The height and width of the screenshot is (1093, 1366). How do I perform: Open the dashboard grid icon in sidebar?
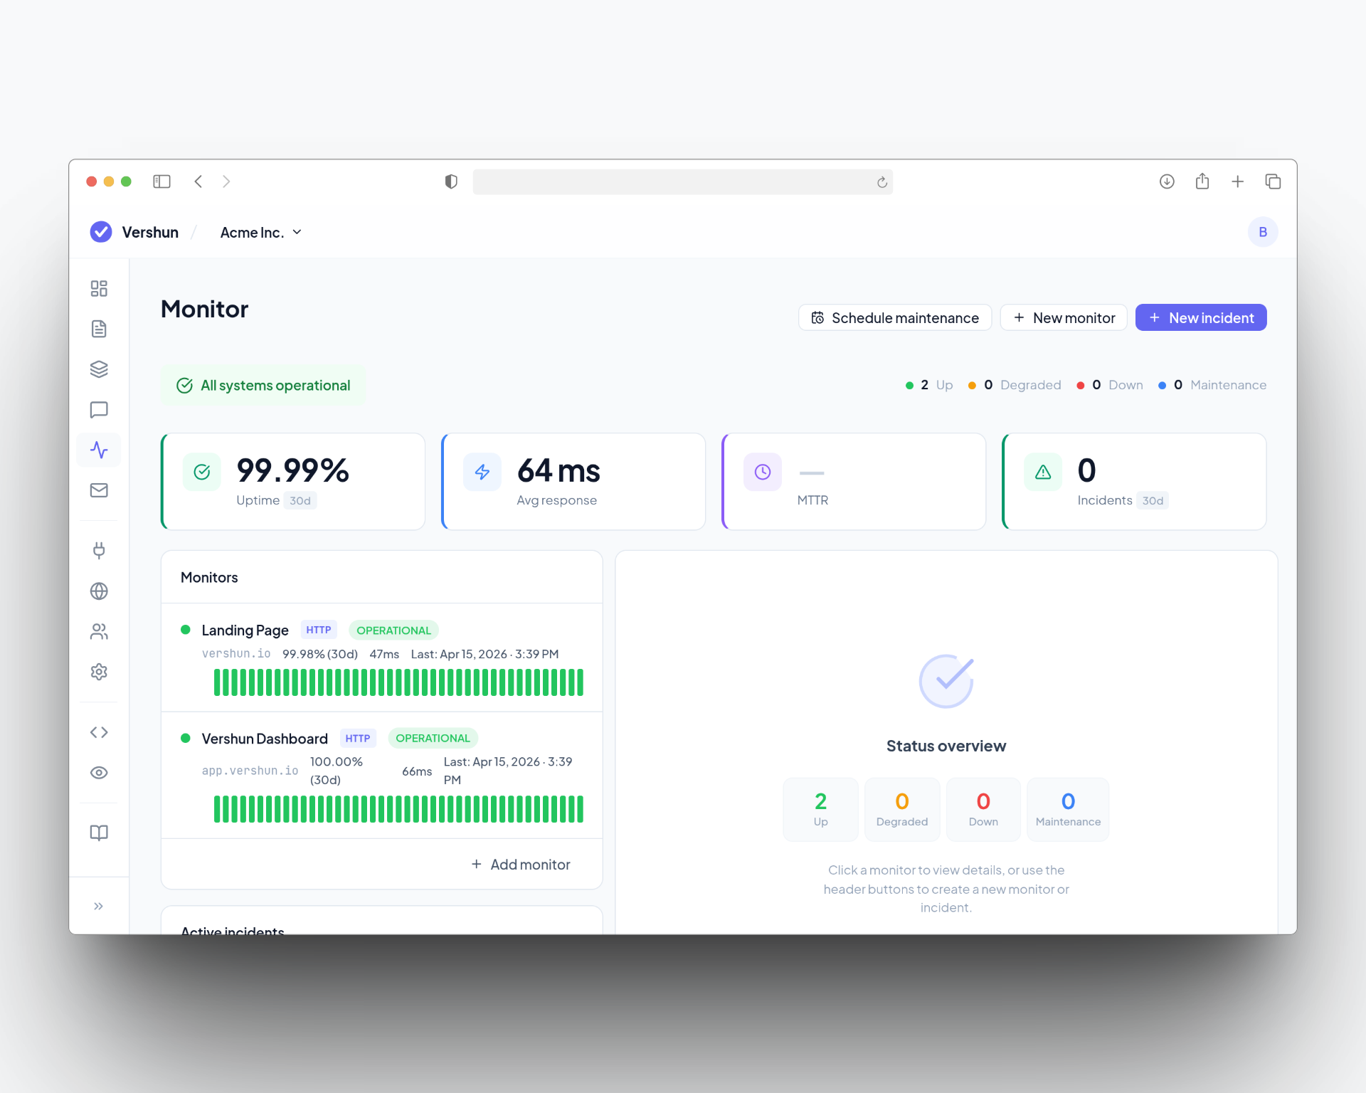click(x=99, y=288)
